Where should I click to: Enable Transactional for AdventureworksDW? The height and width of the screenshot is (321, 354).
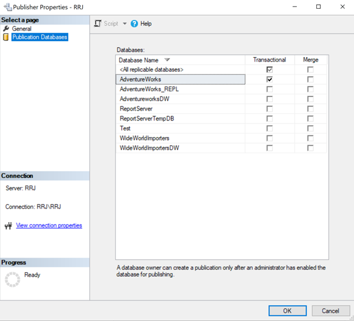tap(269, 99)
